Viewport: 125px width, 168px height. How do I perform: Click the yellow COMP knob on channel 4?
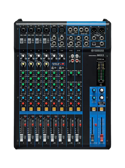coord(46,64)
